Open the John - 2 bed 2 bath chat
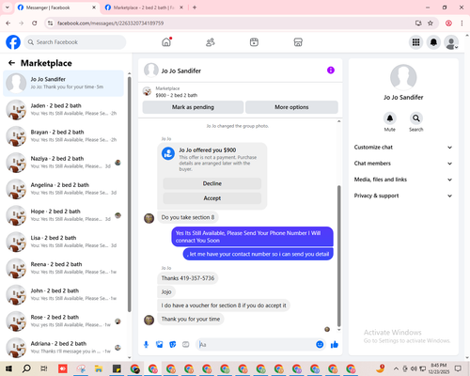 [x=63, y=294]
